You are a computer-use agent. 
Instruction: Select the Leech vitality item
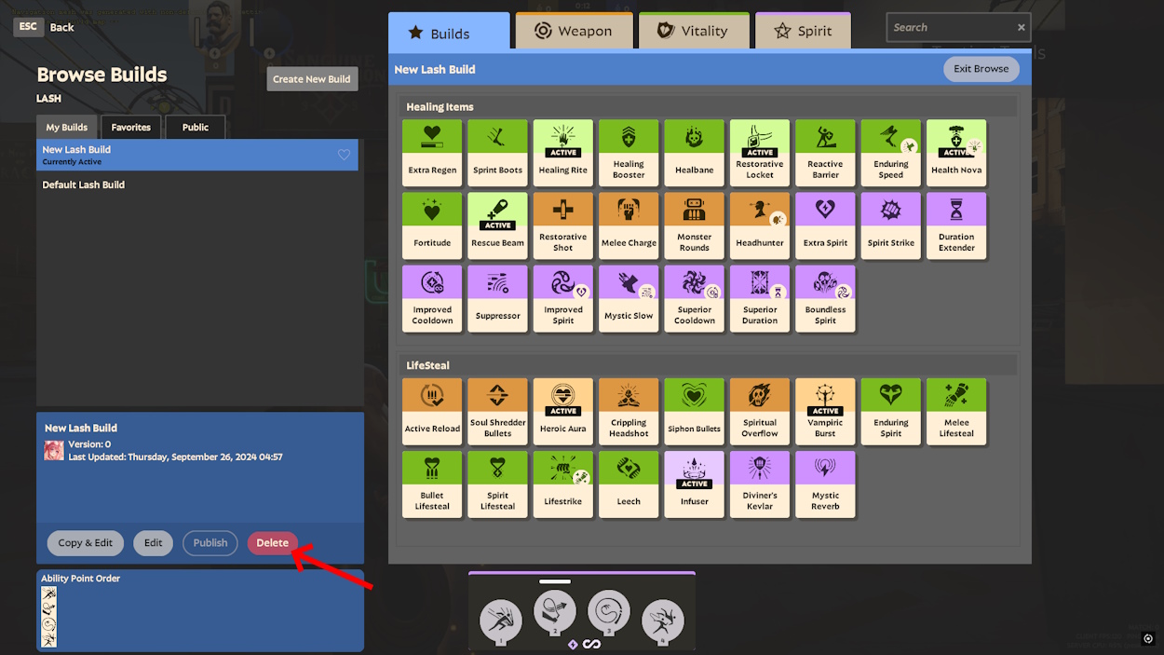click(629, 484)
